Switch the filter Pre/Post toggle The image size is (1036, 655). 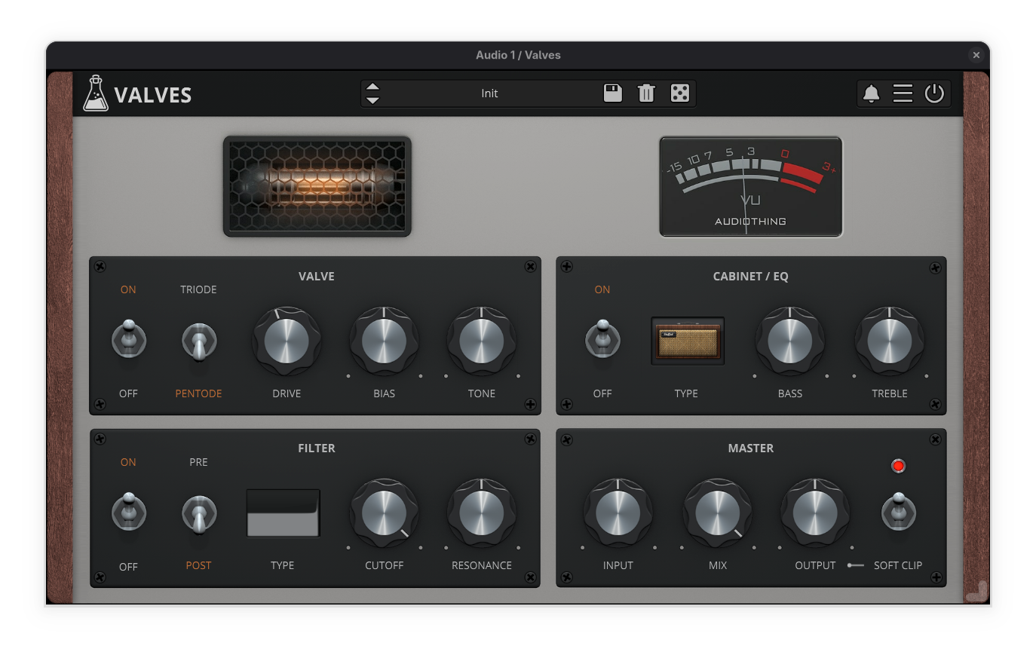point(199,514)
